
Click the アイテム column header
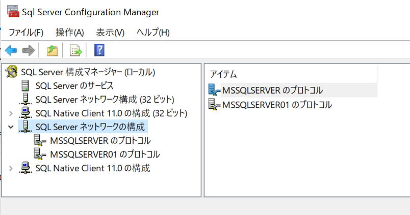pyautogui.click(x=291, y=74)
